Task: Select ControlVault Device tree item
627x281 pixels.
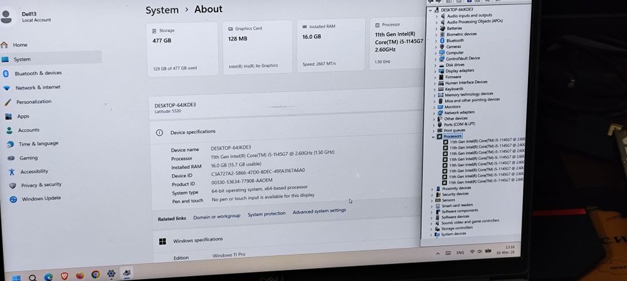Action: [463, 58]
